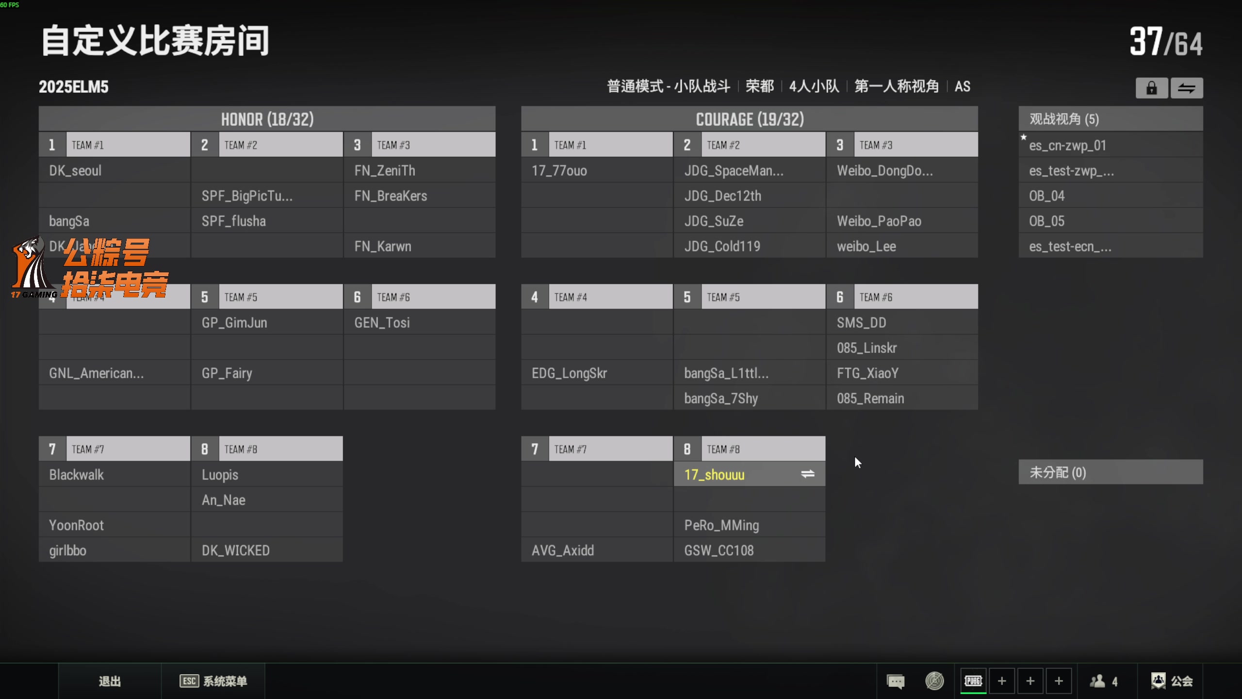Image resolution: width=1242 pixels, height=699 pixels.
Task: Click swap icon next to 17_shouuu
Action: point(808,474)
